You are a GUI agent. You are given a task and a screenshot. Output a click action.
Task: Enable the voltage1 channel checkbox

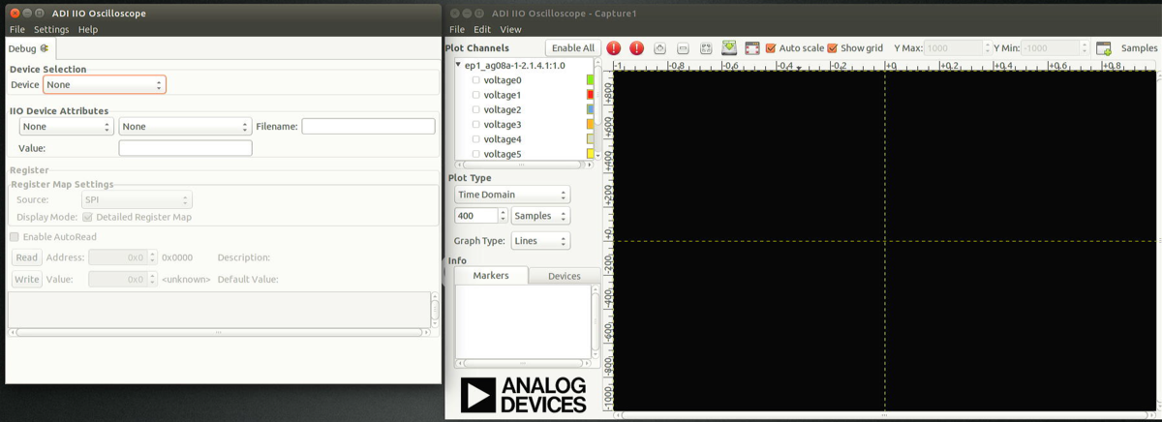point(475,95)
